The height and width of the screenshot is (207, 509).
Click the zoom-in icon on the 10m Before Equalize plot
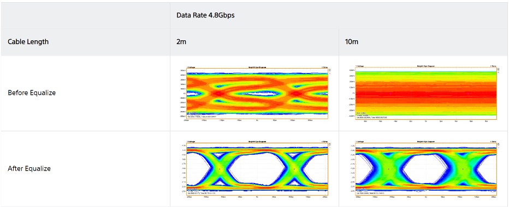point(499,70)
